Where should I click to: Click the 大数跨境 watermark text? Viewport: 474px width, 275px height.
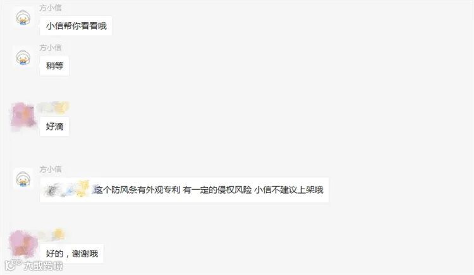pyautogui.click(x=44, y=266)
